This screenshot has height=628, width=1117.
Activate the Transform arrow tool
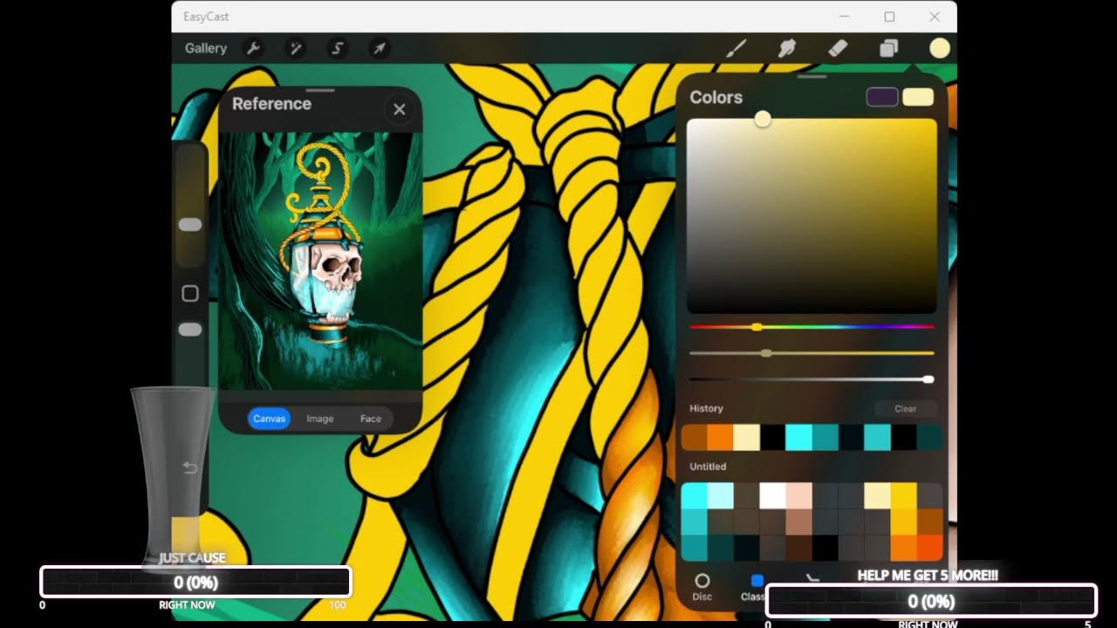[380, 49]
